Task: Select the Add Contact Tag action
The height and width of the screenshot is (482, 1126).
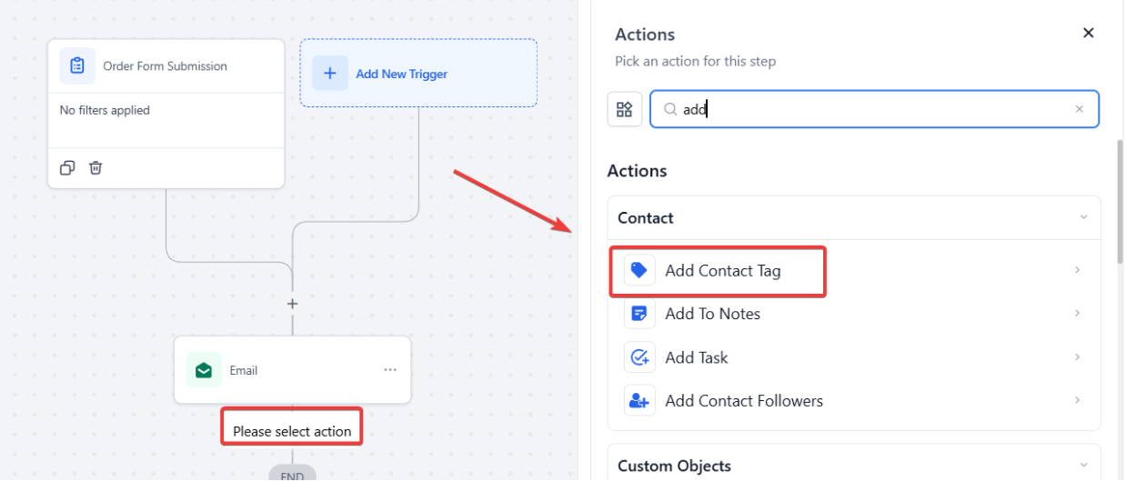Action: pos(722,271)
